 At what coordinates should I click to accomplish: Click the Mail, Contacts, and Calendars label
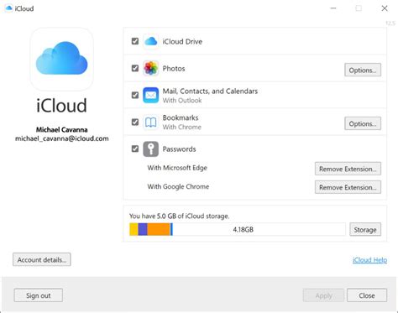(x=210, y=91)
